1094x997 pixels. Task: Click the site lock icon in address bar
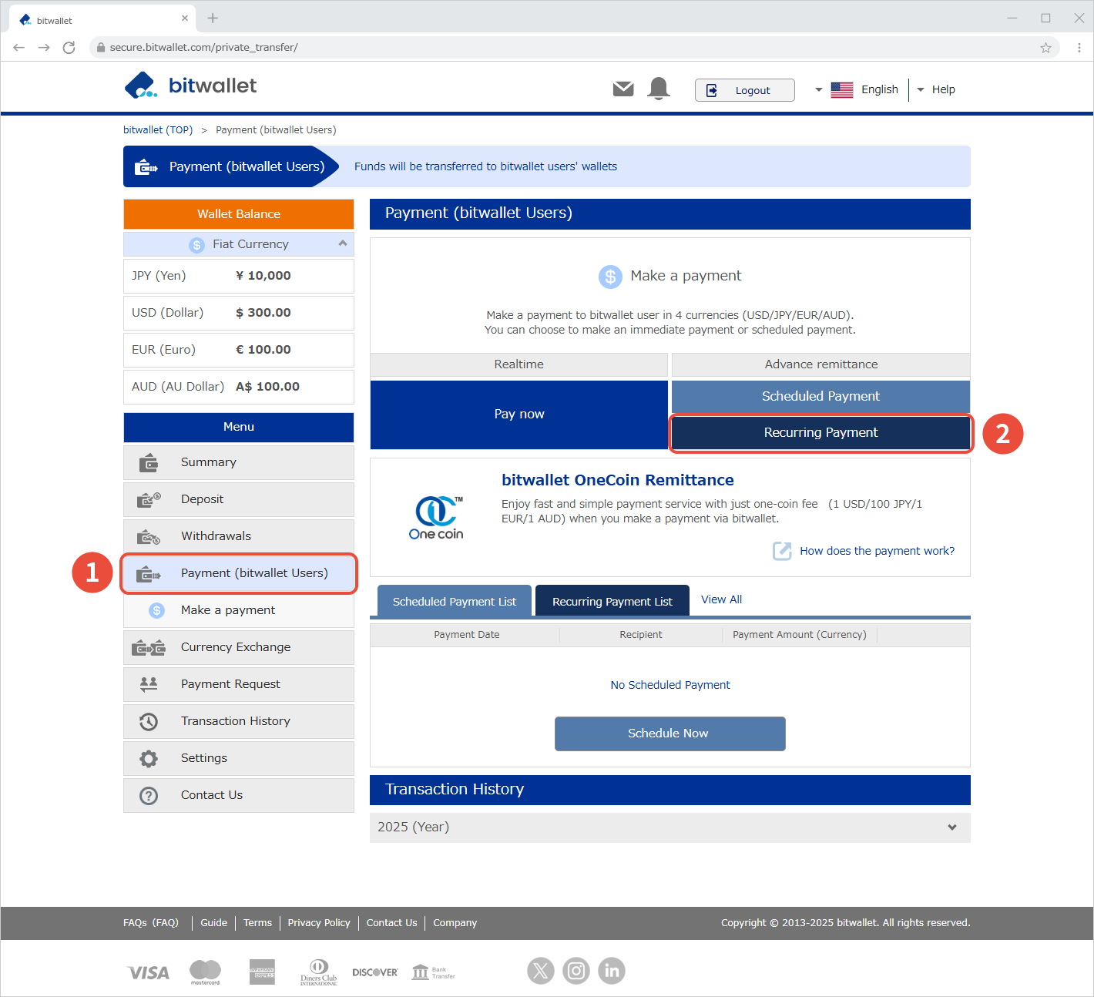pos(100,48)
